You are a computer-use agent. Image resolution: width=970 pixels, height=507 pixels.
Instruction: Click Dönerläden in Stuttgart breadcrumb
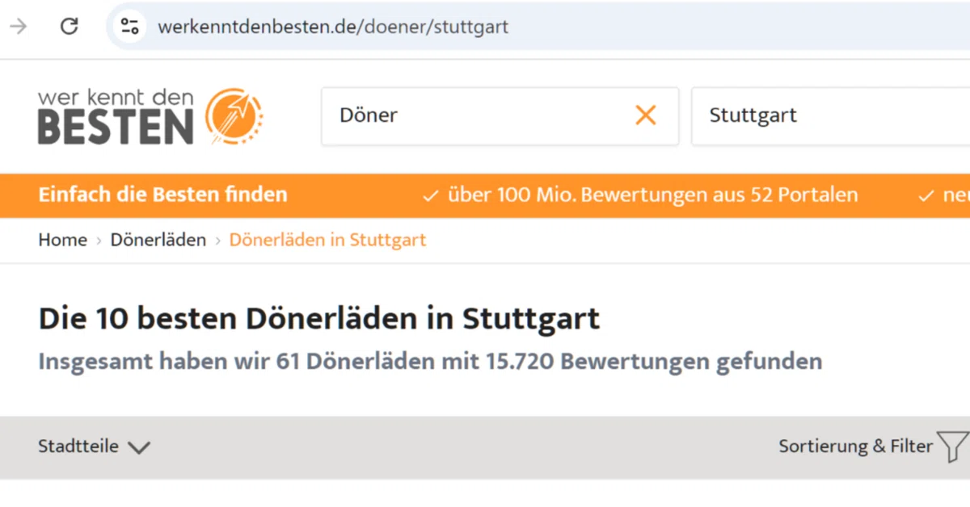pos(327,240)
